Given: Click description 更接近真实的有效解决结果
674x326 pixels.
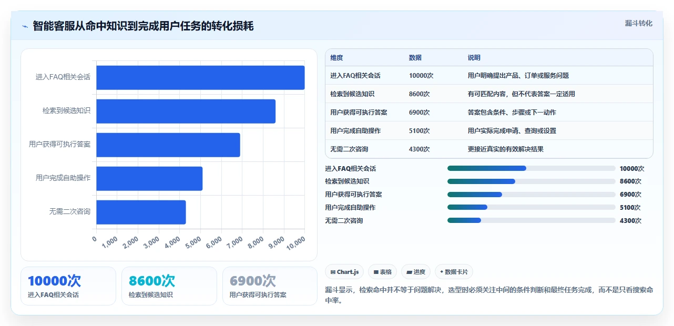Looking at the screenshot, I should (x=505, y=149).
